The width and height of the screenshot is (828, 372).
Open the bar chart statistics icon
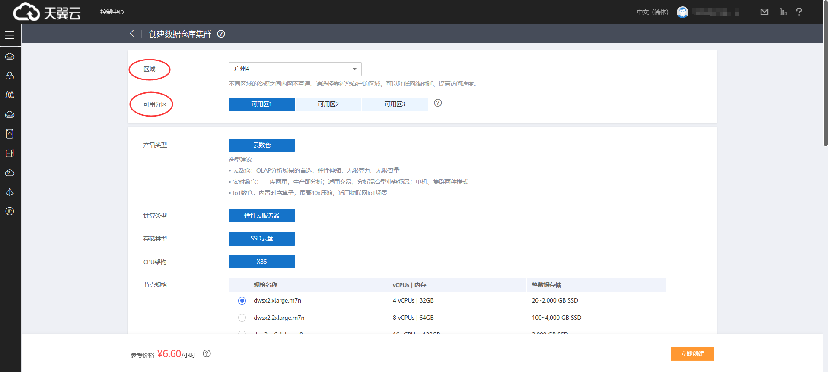783,12
